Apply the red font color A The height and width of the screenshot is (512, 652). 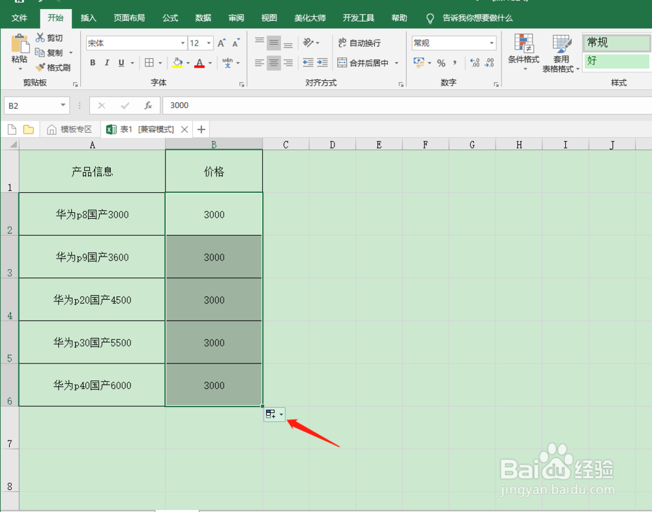[x=200, y=63]
